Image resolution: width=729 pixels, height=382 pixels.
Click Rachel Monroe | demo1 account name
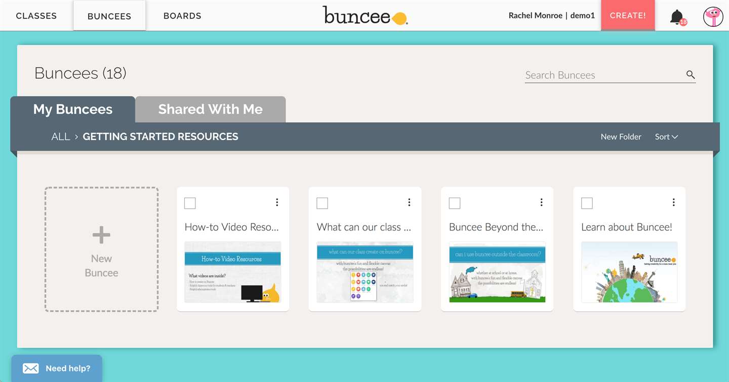551,15
